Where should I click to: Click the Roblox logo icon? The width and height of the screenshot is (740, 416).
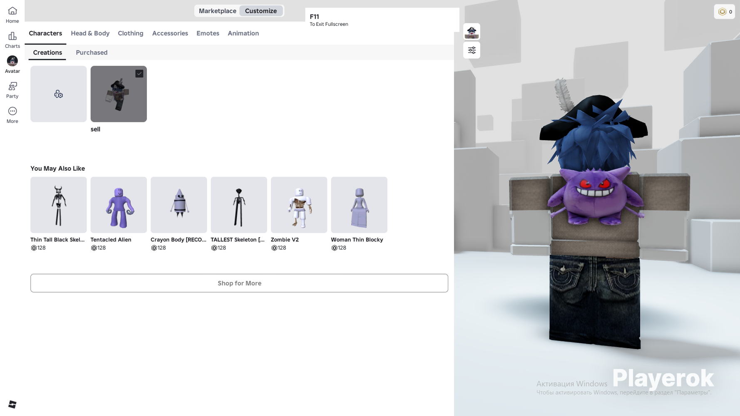pos(12,404)
